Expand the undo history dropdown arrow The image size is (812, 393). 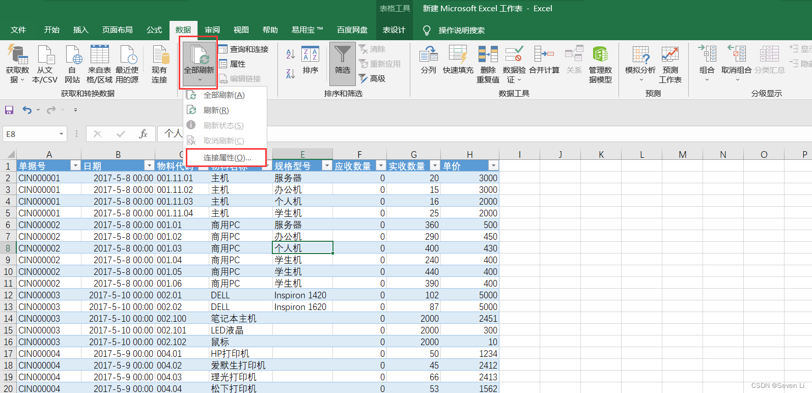tap(38, 110)
